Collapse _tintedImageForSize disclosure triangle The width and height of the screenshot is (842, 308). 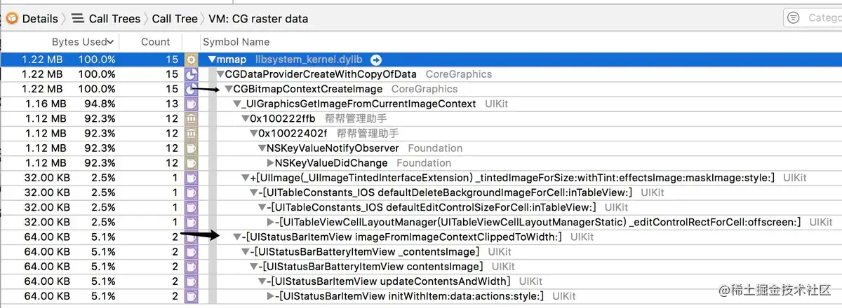tap(246, 178)
